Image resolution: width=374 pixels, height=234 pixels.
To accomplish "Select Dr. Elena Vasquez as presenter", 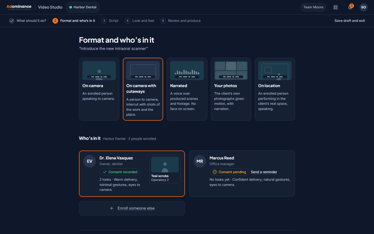I will (x=132, y=174).
